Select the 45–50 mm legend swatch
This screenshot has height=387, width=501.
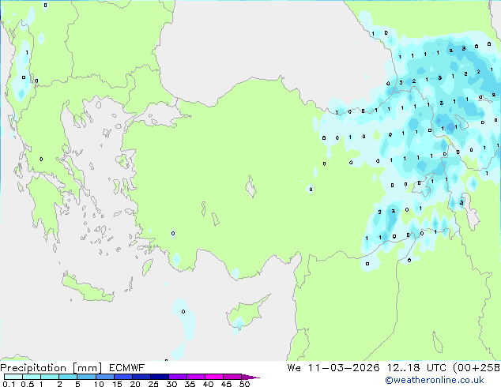tap(232, 377)
